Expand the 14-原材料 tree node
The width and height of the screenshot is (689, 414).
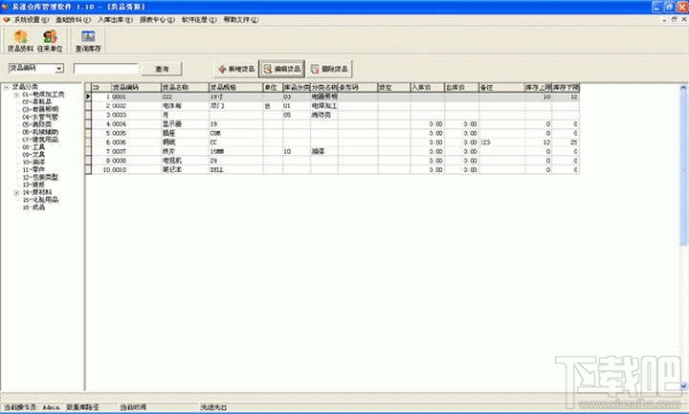[x=16, y=192]
